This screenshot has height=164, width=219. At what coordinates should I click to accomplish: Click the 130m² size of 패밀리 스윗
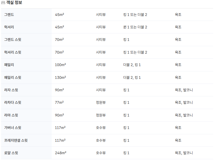tap(60, 77)
